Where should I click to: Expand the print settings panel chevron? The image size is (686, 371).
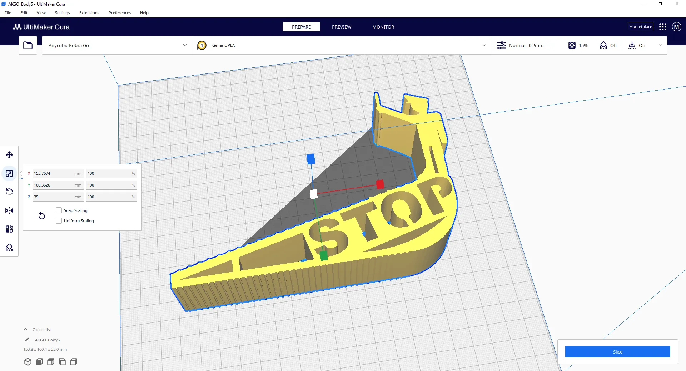pos(660,45)
